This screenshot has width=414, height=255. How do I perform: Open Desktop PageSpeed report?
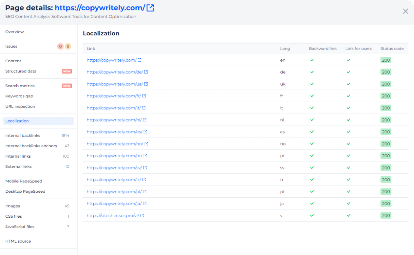pos(26,191)
